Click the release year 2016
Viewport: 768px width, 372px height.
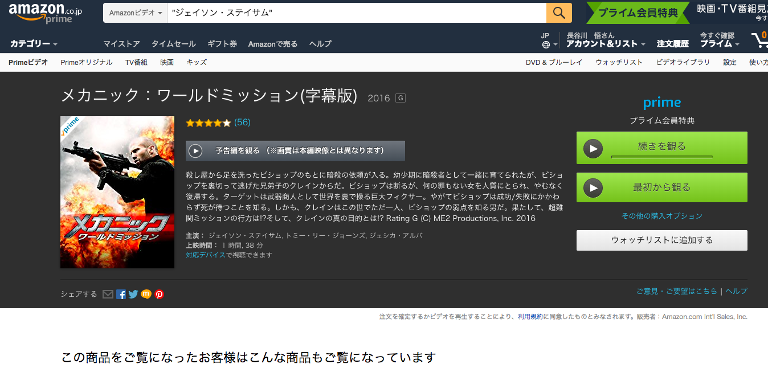379,98
